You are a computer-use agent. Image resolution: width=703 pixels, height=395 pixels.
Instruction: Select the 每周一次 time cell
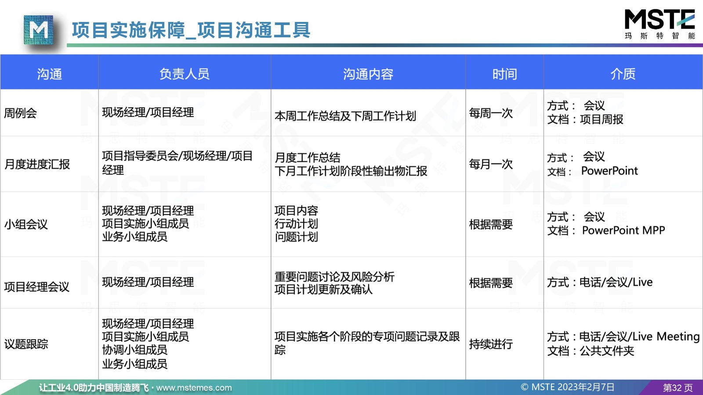pyautogui.click(x=491, y=113)
